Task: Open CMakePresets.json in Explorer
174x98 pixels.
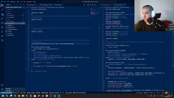Action: (15, 29)
